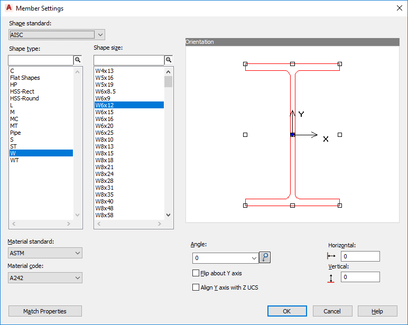
Task: Select shape size W6x15
Action: (x=129, y=112)
